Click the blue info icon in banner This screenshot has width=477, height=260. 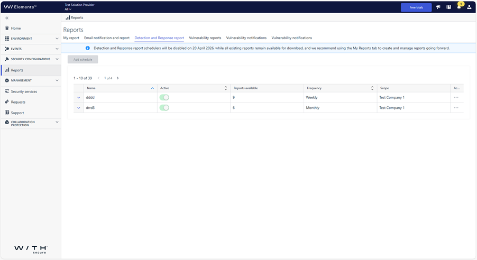tap(88, 48)
